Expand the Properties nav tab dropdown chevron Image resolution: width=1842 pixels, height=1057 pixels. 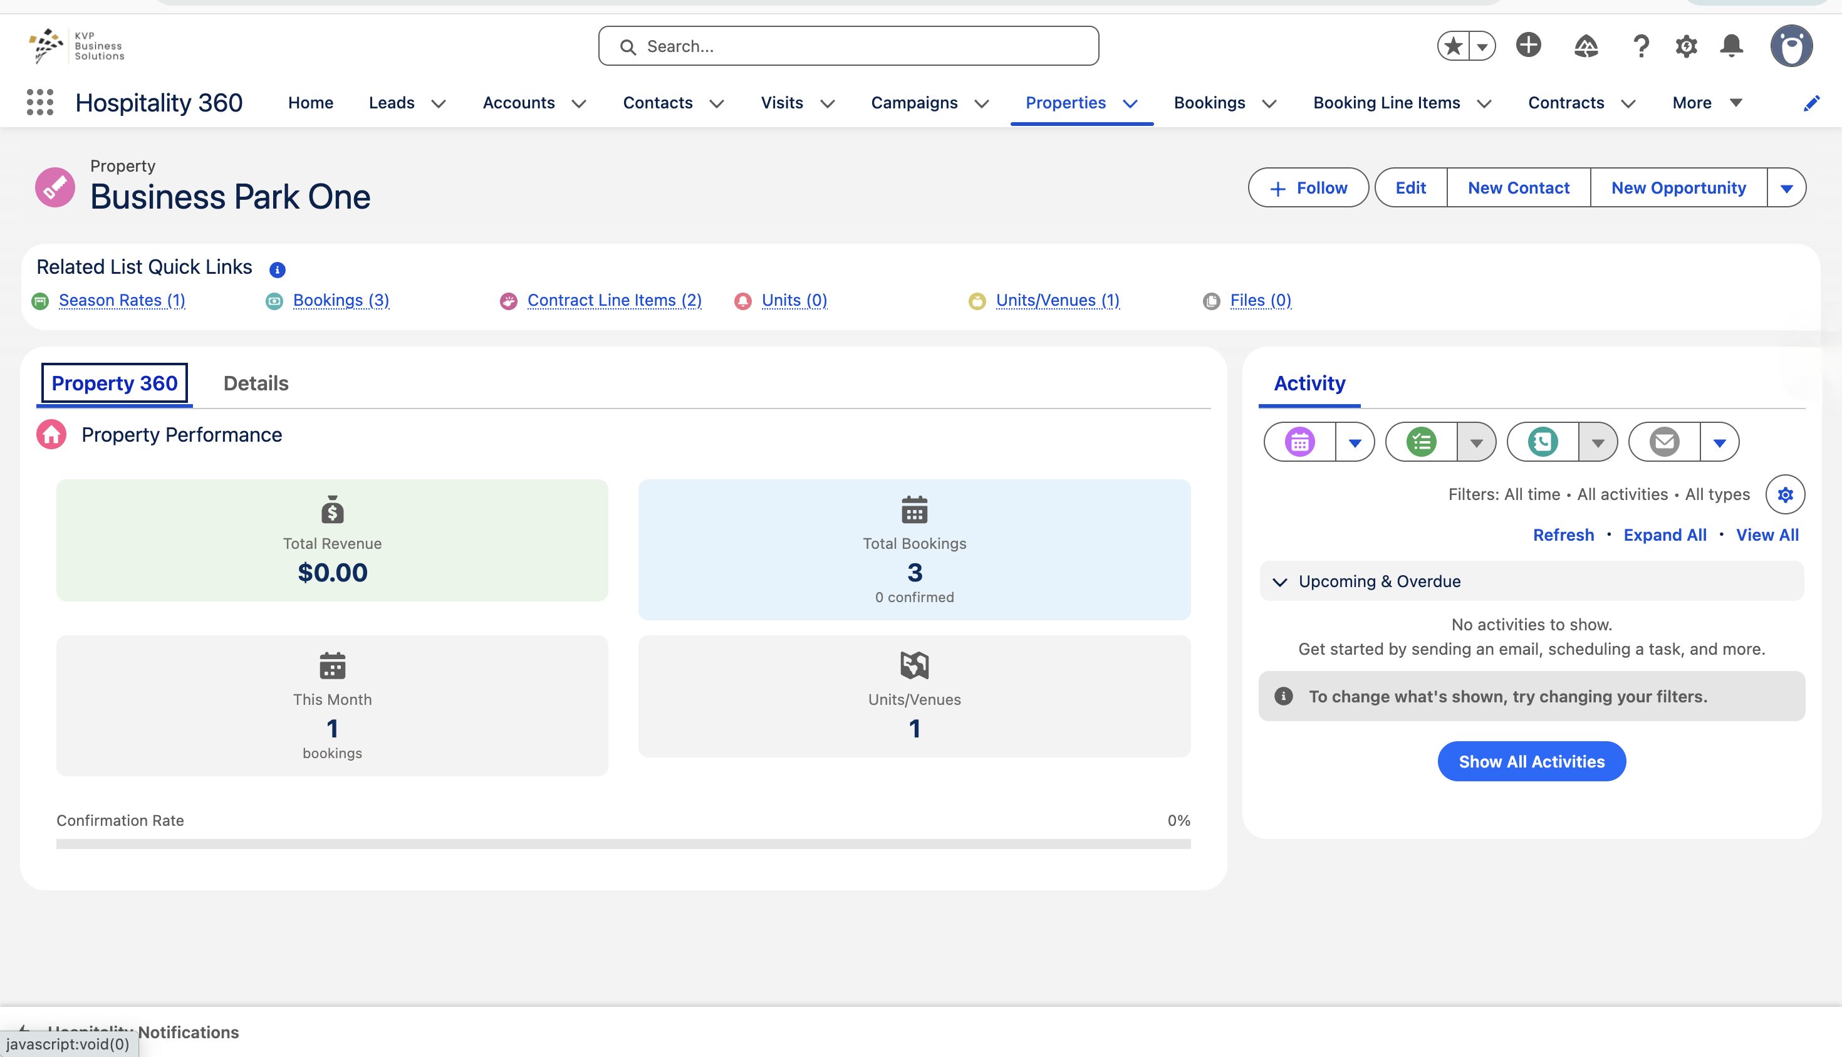coord(1130,103)
